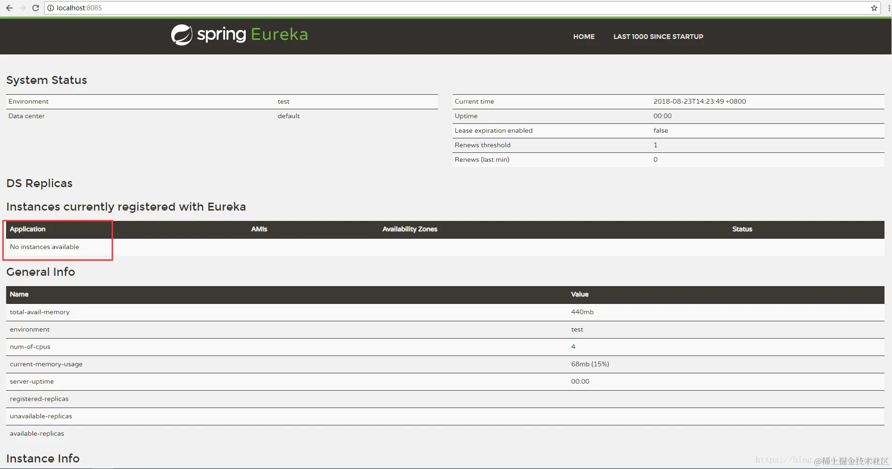
Task: Select the General Info heading
Action: point(40,272)
